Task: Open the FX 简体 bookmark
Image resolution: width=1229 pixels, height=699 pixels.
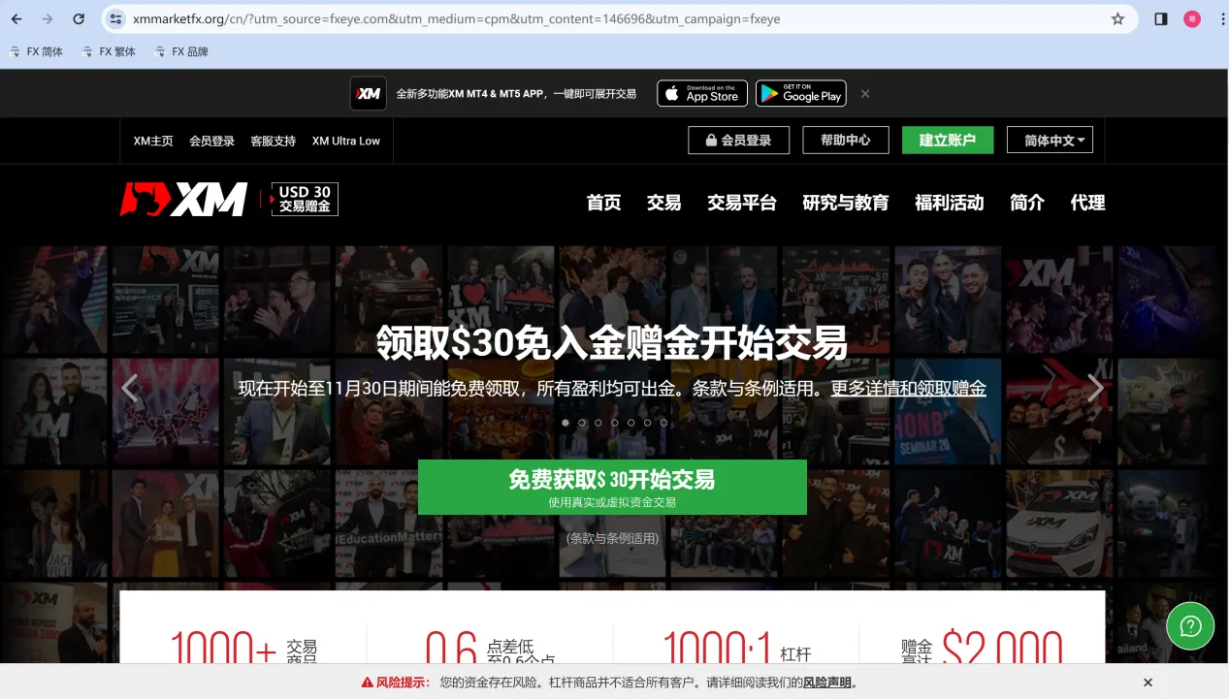Action: [x=37, y=51]
